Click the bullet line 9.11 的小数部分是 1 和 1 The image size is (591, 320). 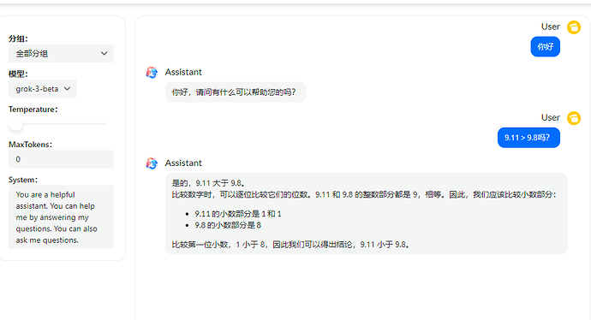[x=238, y=214]
